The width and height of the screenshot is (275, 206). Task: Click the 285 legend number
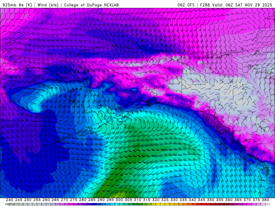[92, 200]
